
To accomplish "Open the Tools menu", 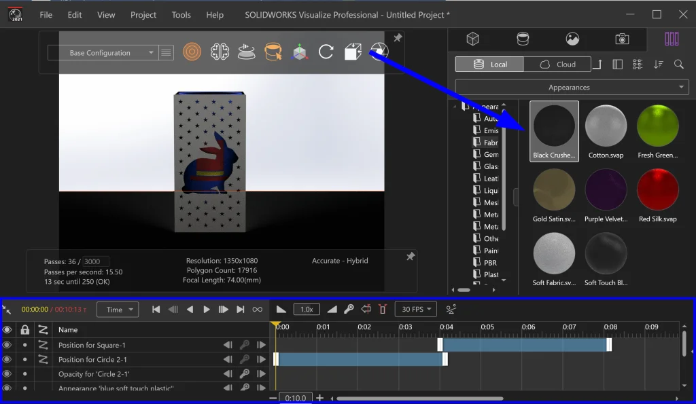I will point(181,15).
